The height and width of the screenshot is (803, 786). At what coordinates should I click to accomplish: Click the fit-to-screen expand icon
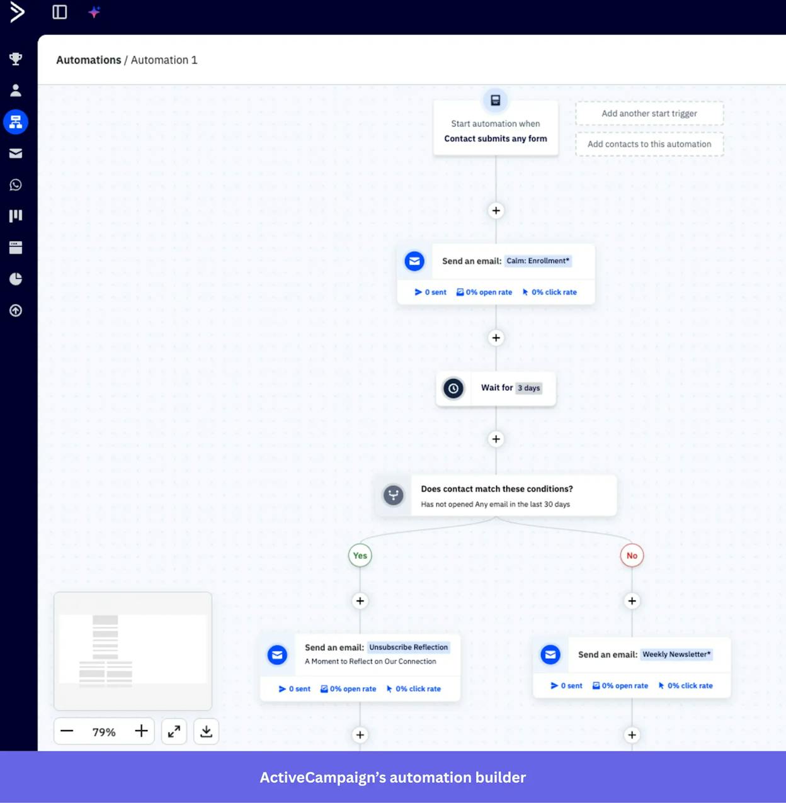[x=174, y=731]
